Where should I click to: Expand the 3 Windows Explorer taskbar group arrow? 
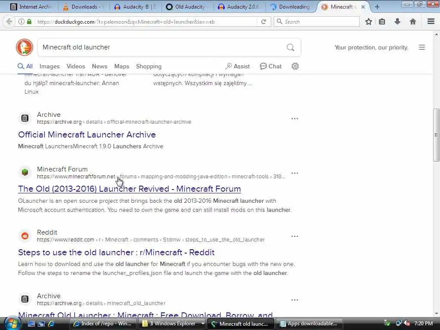(203, 324)
